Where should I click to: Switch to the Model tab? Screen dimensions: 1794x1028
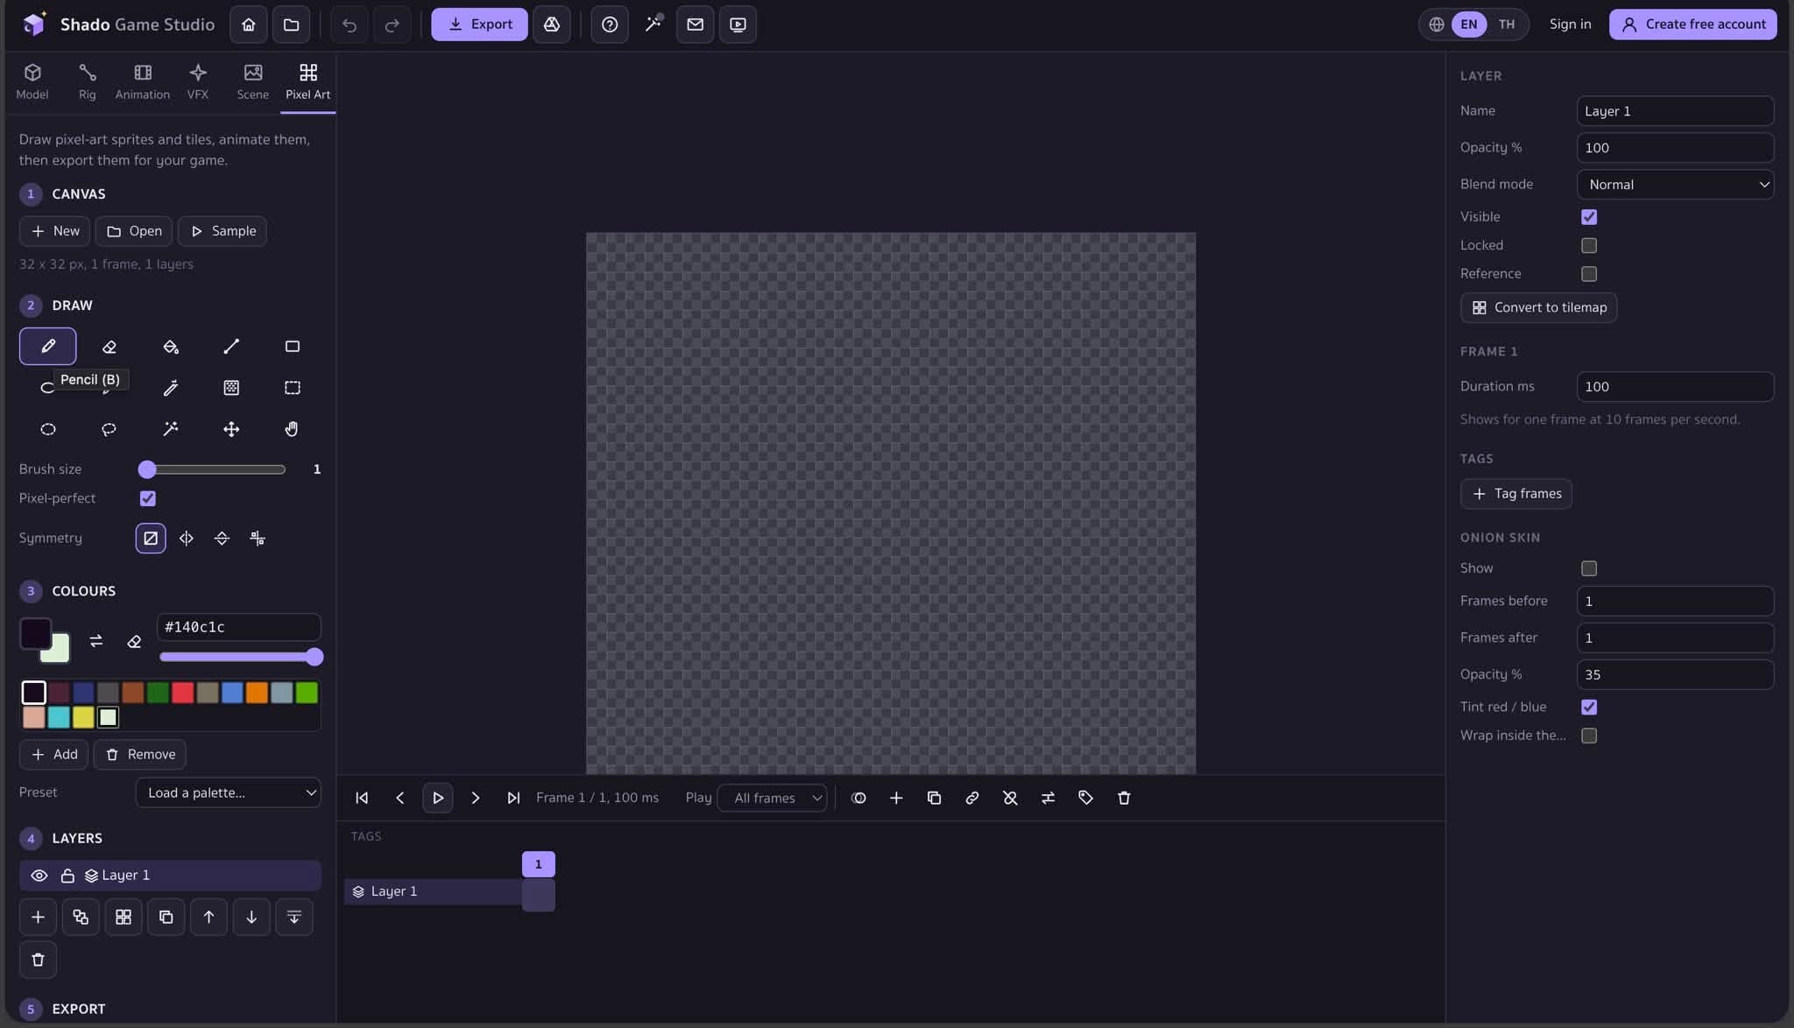[32, 82]
